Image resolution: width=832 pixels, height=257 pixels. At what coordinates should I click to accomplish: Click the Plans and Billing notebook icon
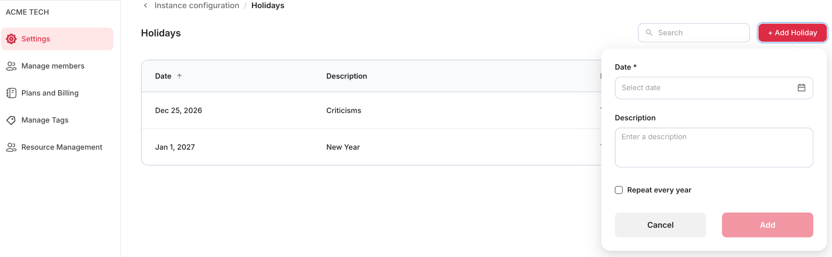pyautogui.click(x=11, y=93)
